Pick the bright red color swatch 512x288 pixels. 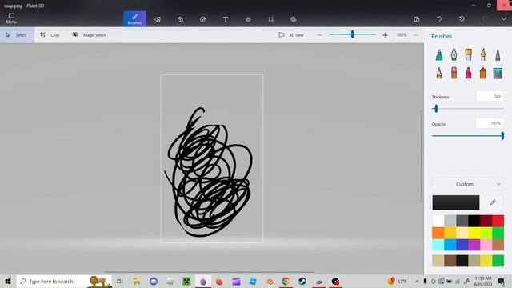pos(498,221)
